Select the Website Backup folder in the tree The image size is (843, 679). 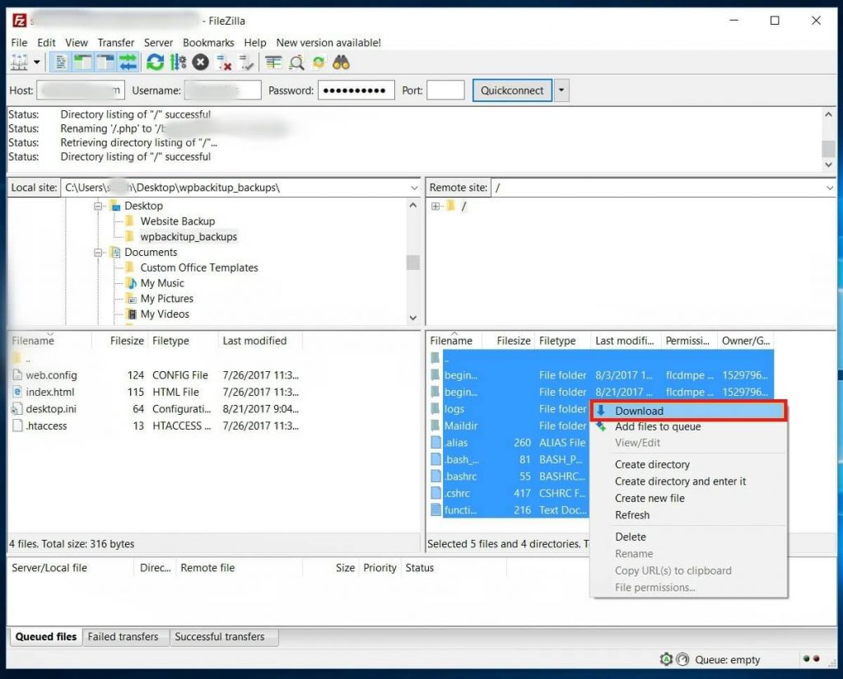tap(178, 221)
